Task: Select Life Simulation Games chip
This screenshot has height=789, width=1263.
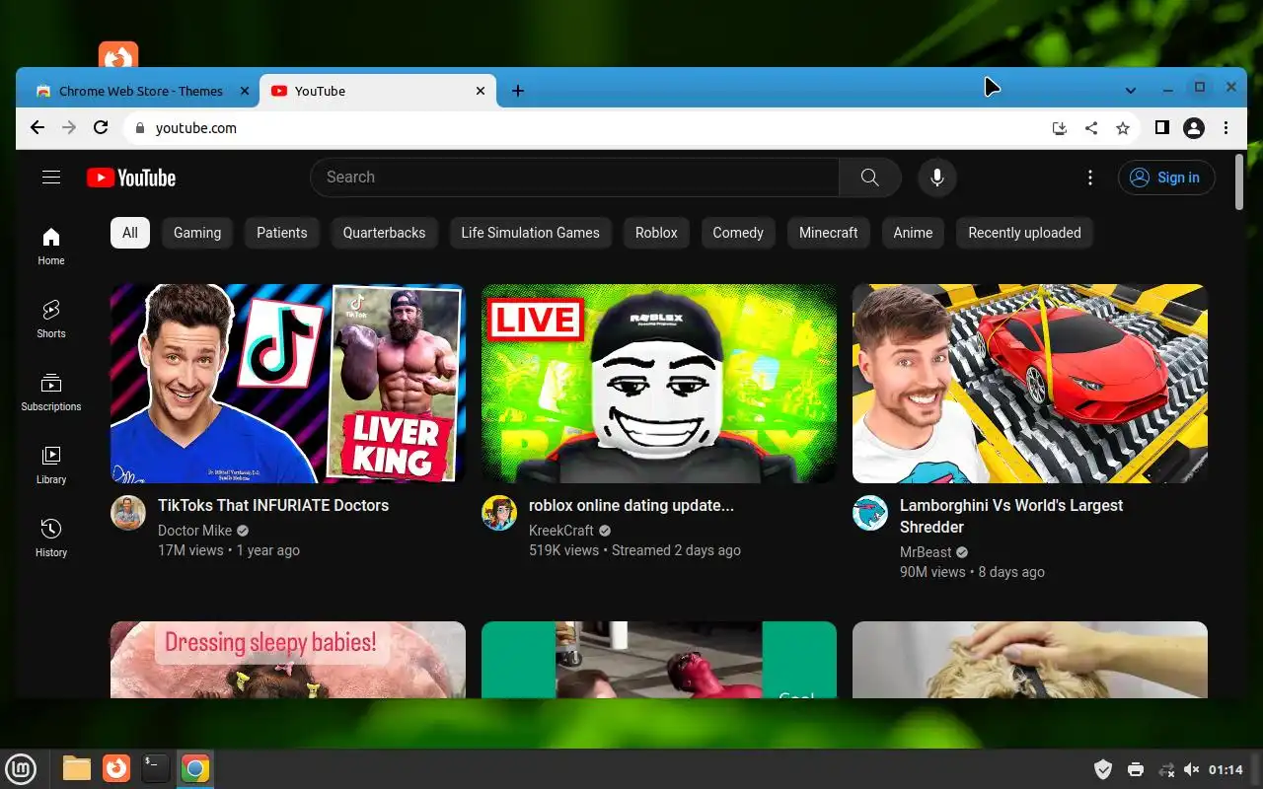Action: [x=531, y=233]
